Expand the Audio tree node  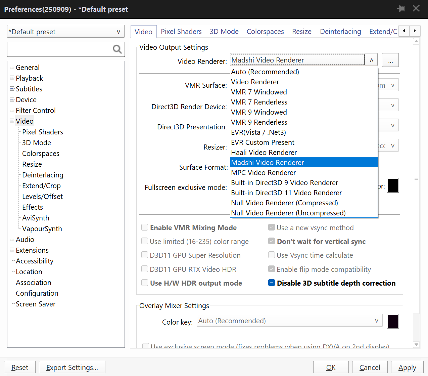12,239
